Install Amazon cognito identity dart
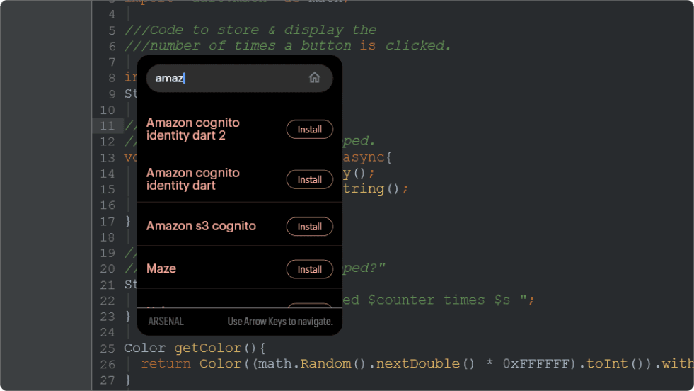Viewport: 694px width, 391px height. click(x=309, y=179)
